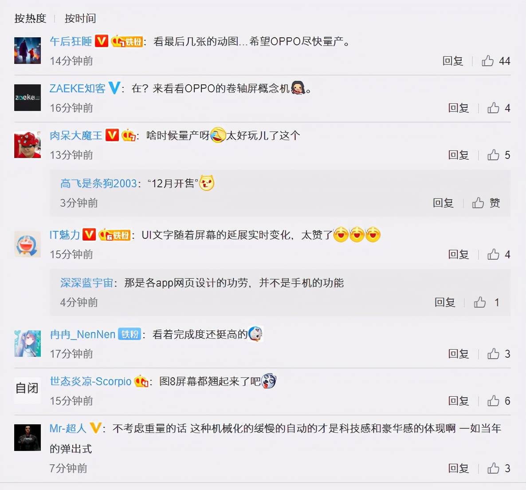The height and width of the screenshot is (490, 526).
Task: Click the 自闭 avatar of 世态炎凉-Scorpio
Action: pos(27,388)
